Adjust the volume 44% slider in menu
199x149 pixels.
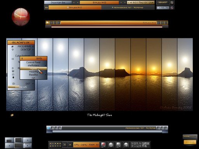(x=21, y=87)
